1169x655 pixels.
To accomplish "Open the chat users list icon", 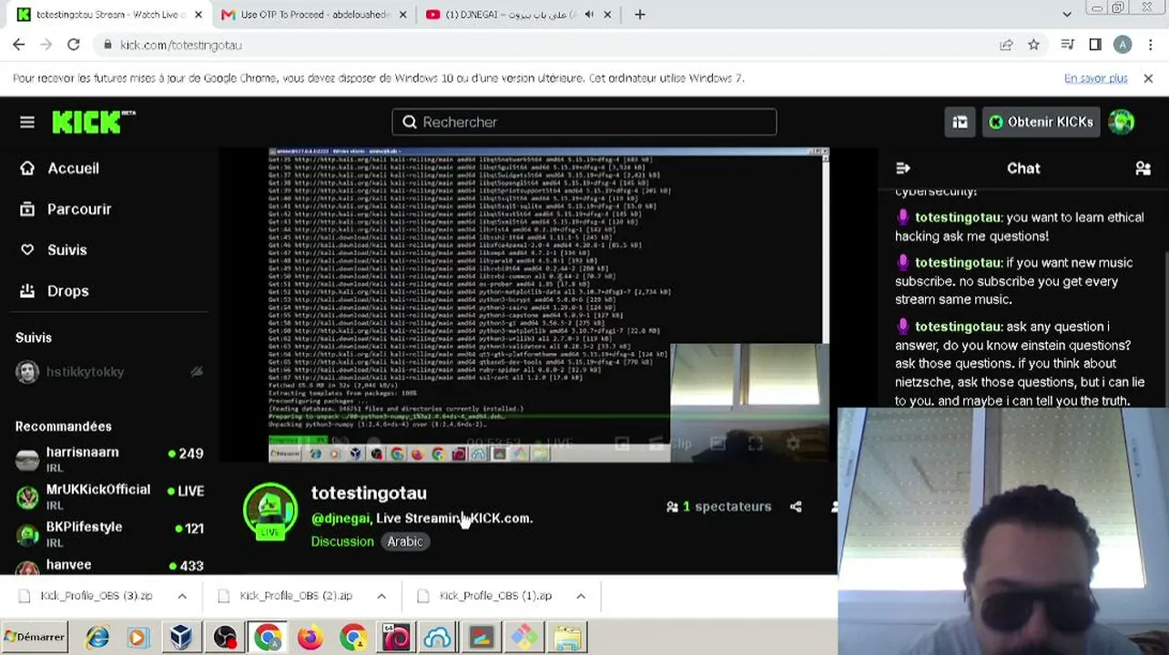I will (x=1143, y=168).
